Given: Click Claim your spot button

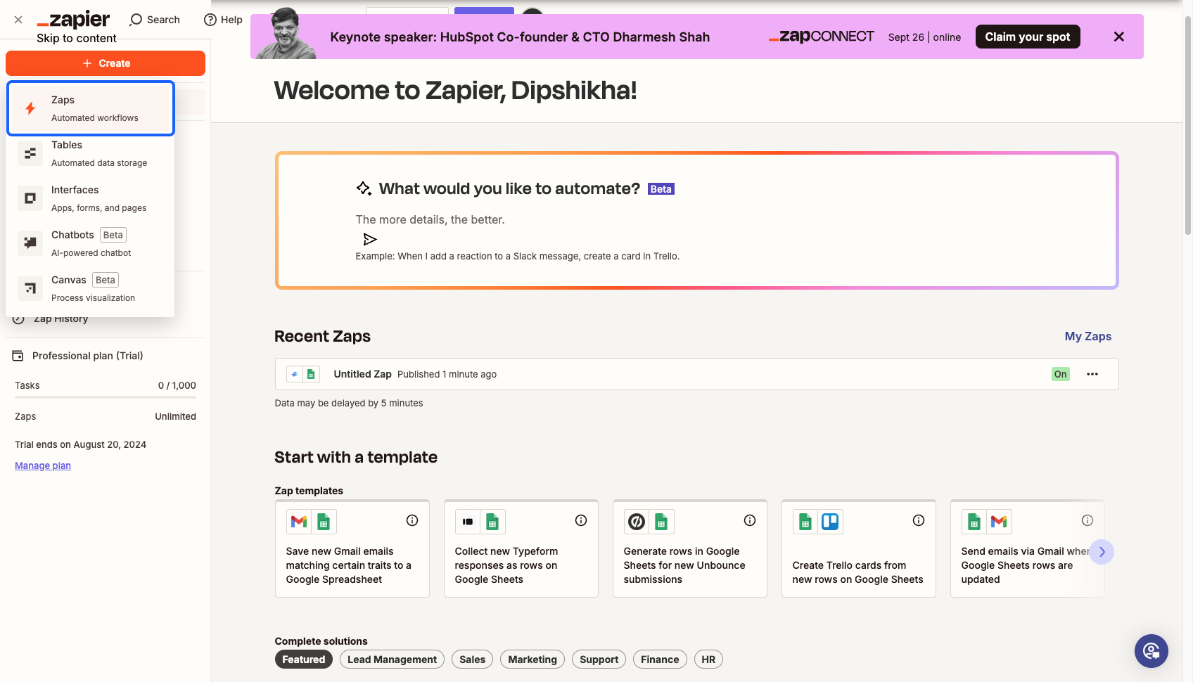Looking at the screenshot, I should tap(1028, 37).
